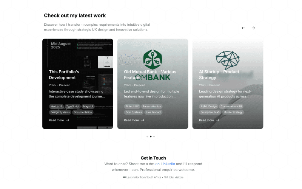
Task: Click the Design Systems tag
Action: 60,112
